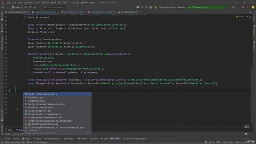Screen dimensions: 256x144
Task: Close the AuraGameplayTags.cpp tab
Action: pyautogui.click(x=114, y=12)
